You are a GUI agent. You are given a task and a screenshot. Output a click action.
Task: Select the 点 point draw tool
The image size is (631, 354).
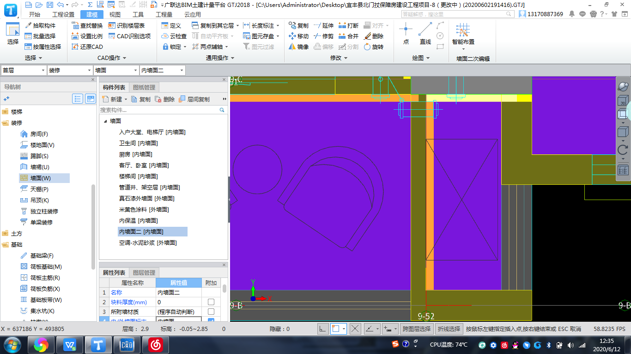point(406,34)
